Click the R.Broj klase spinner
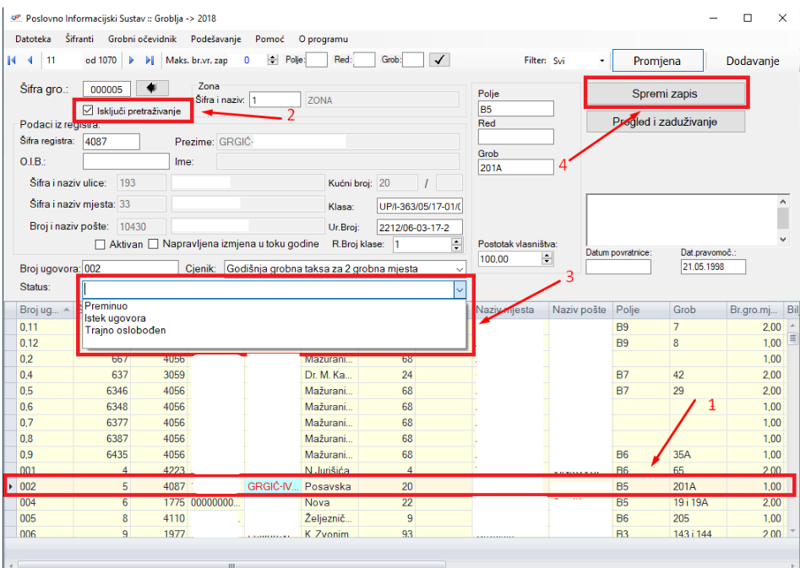 [457, 245]
